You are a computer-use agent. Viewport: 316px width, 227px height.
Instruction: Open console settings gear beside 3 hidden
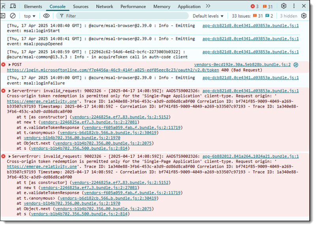(304, 16)
